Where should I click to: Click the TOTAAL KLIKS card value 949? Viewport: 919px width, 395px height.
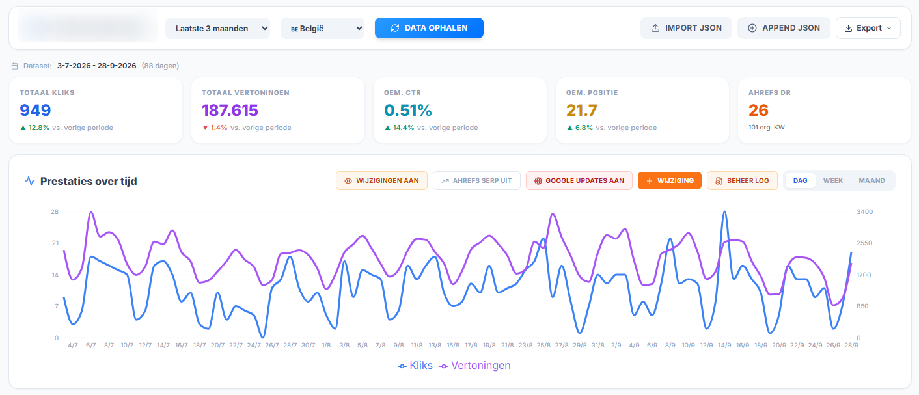click(x=35, y=110)
